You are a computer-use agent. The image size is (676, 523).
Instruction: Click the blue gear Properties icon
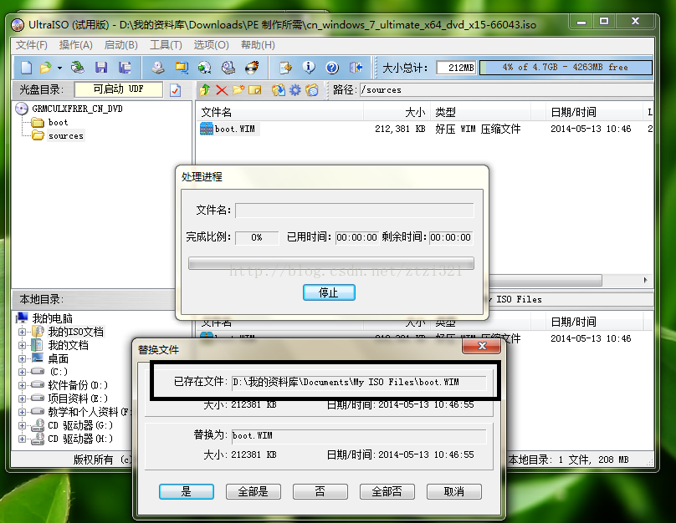click(294, 90)
